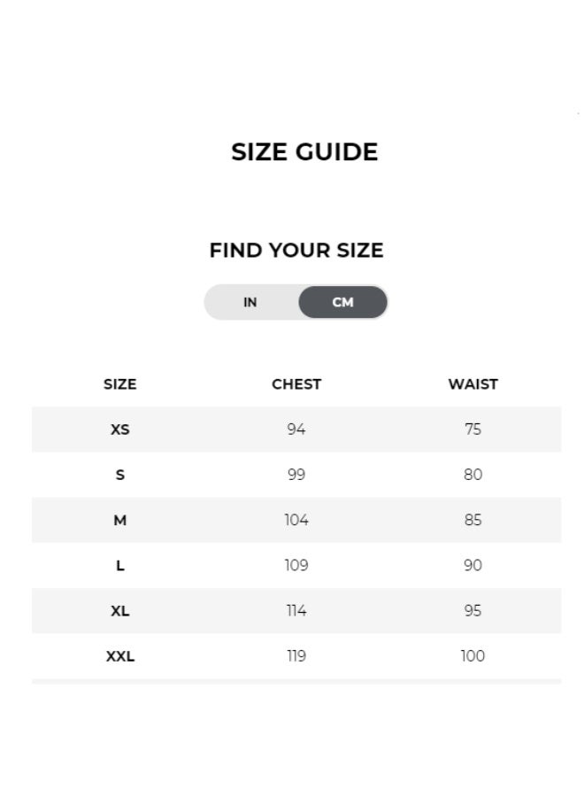Screen dimensions: 584x797
Task: Select the XL size row
Action: pyautogui.click(x=119, y=610)
